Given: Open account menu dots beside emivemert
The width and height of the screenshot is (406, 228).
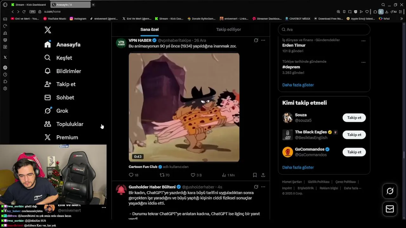Looking at the screenshot, I should 104,208.
